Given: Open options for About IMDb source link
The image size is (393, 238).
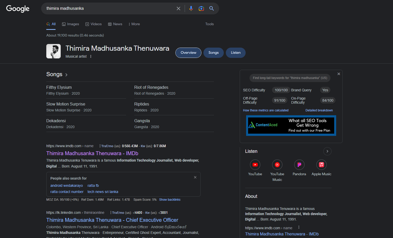Looking at the screenshot, I should pyautogui.click(x=299, y=227).
